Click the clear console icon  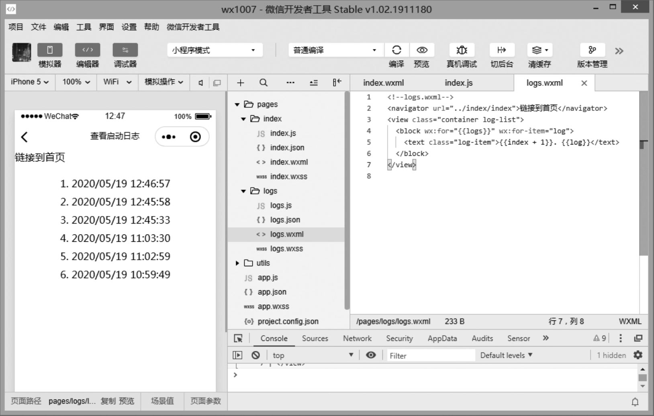255,355
